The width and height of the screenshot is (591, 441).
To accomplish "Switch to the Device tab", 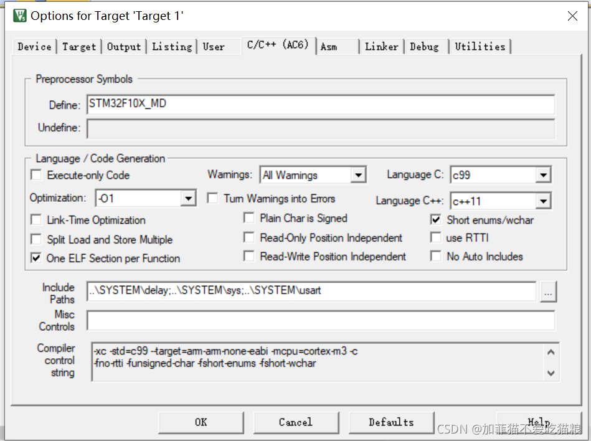I will pos(34,47).
